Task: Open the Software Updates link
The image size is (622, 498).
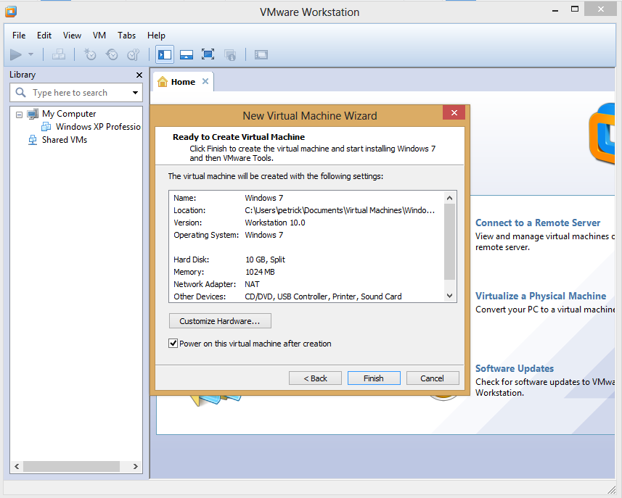Action: coord(515,368)
